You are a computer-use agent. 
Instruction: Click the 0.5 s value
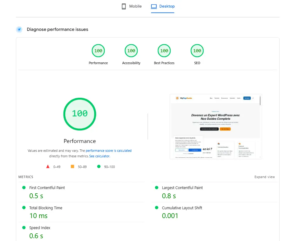point(36,196)
